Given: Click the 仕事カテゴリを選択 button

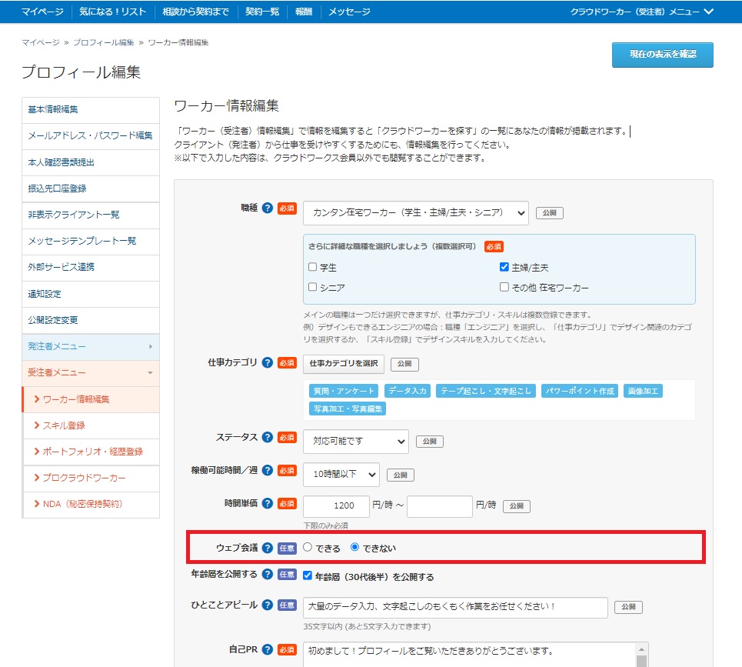Looking at the screenshot, I should pyautogui.click(x=344, y=363).
